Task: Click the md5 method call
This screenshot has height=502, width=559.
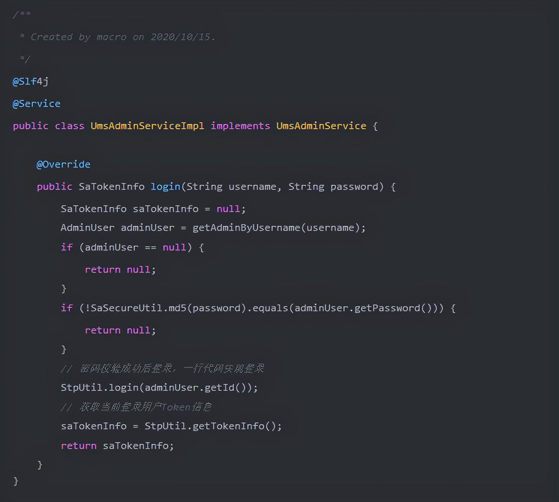Action: pos(178,308)
